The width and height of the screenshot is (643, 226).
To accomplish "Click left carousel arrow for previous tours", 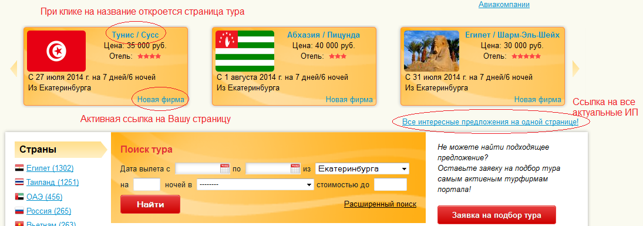I will click(14, 69).
